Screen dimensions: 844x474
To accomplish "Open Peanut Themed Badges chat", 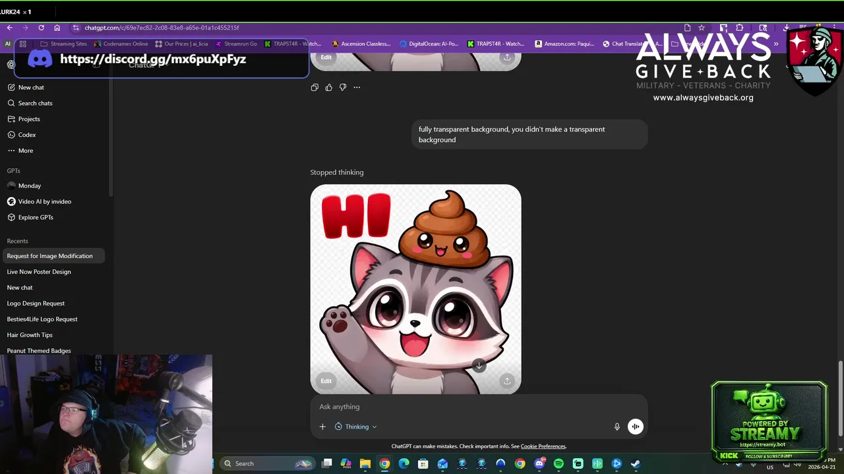I will 53,350.
